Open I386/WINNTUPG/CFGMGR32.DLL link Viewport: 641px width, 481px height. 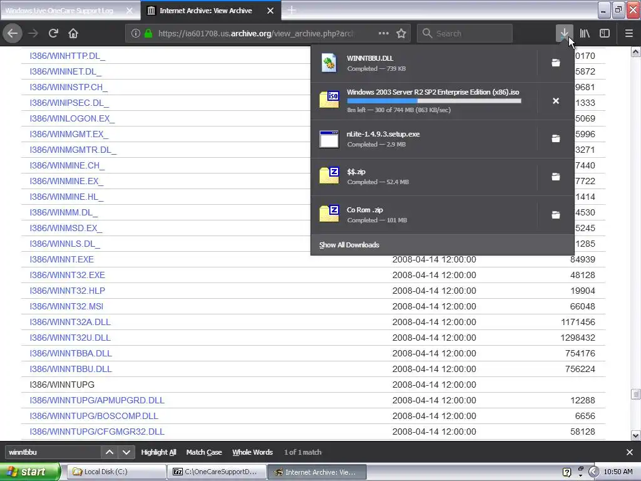(97, 432)
